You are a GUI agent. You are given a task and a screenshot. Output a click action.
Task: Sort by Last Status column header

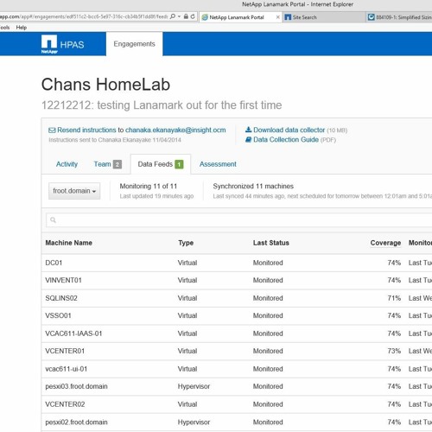(271, 243)
